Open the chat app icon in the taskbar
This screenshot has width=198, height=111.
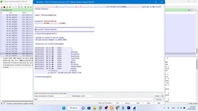pyautogui.click(x=83, y=108)
